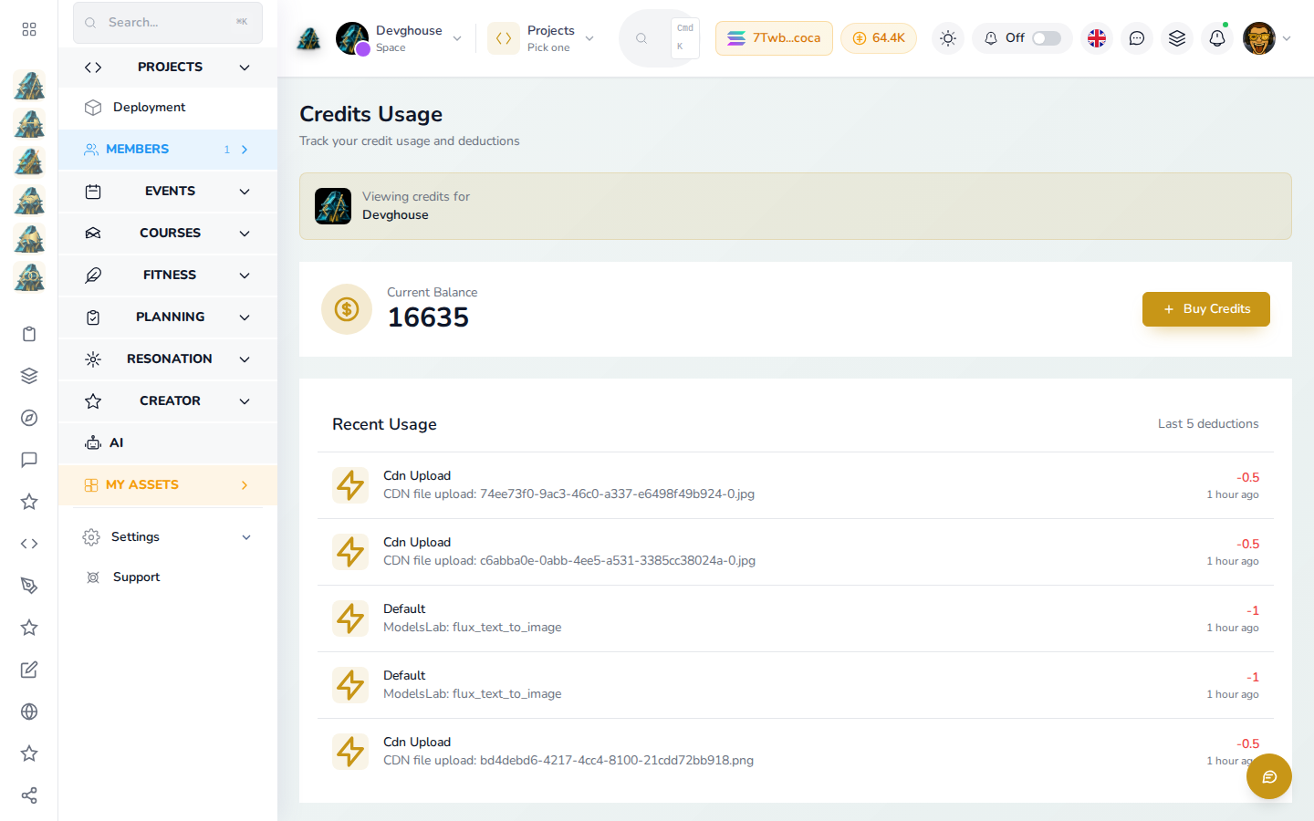
Task: Expand the PROJECTS sidebar section
Action: pos(168,68)
